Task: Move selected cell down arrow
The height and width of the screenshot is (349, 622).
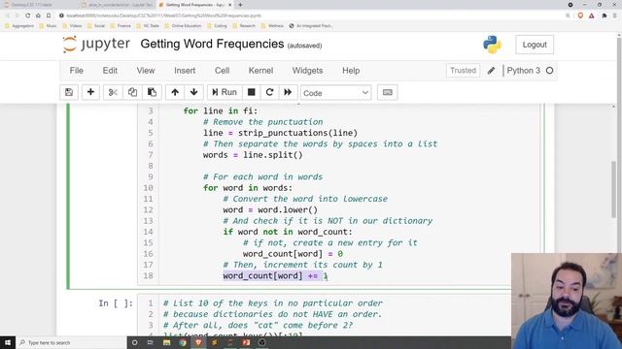Action: [x=194, y=92]
